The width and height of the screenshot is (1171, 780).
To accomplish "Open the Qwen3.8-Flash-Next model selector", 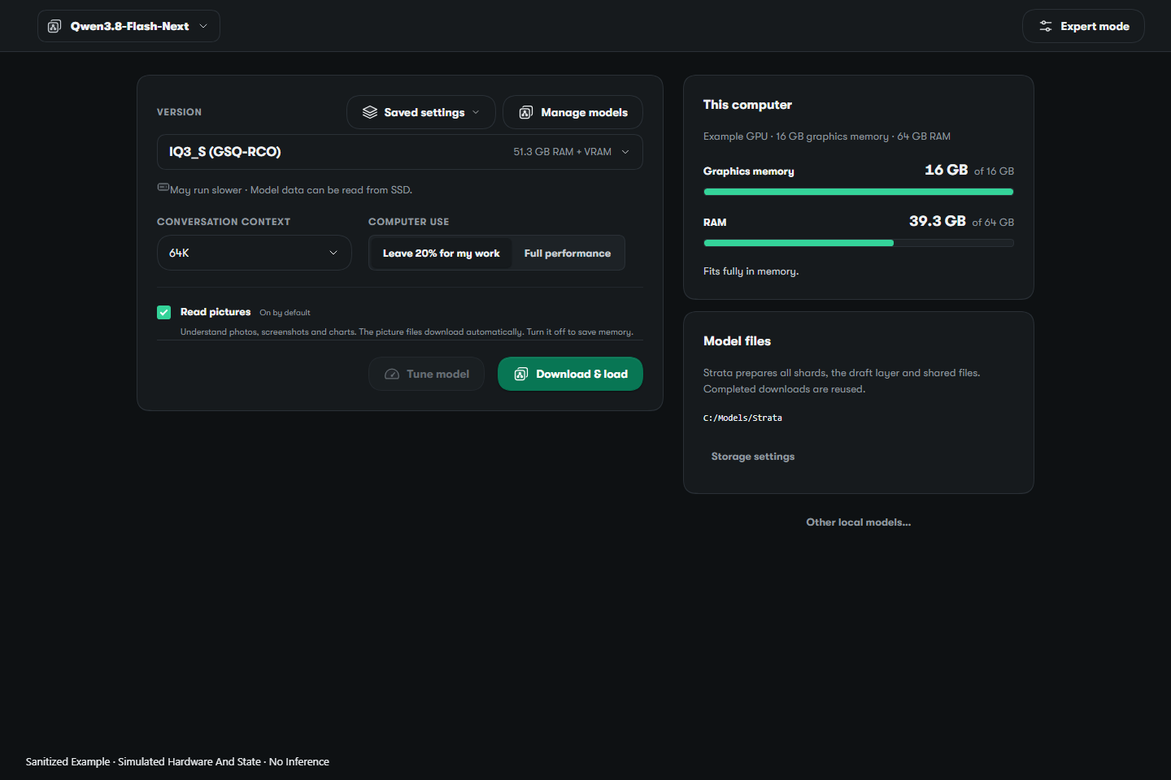I will (128, 26).
